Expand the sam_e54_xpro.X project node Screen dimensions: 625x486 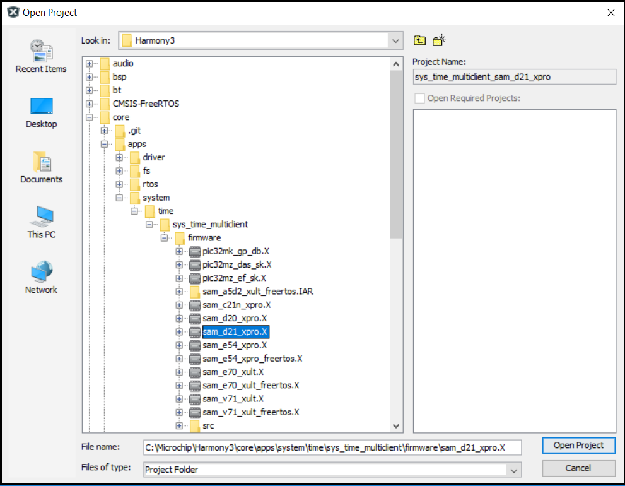tap(180, 345)
